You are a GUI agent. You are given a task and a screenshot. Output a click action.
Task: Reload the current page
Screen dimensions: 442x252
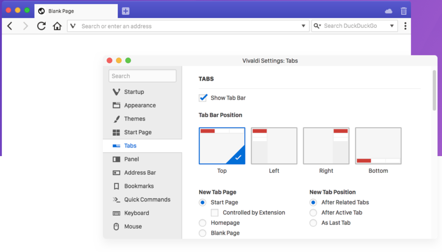(x=41, y=26)
